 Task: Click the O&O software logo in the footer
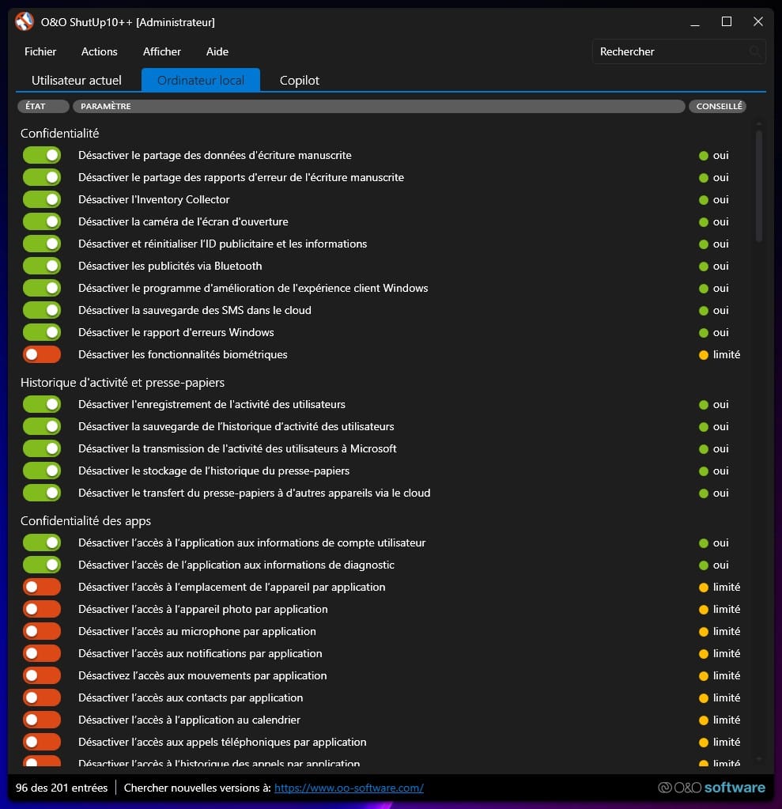(712, 788)
